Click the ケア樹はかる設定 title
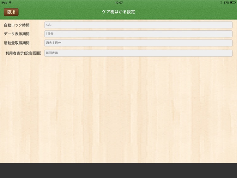The height and width of the screenshot is (178, 237). coord(118,12)
